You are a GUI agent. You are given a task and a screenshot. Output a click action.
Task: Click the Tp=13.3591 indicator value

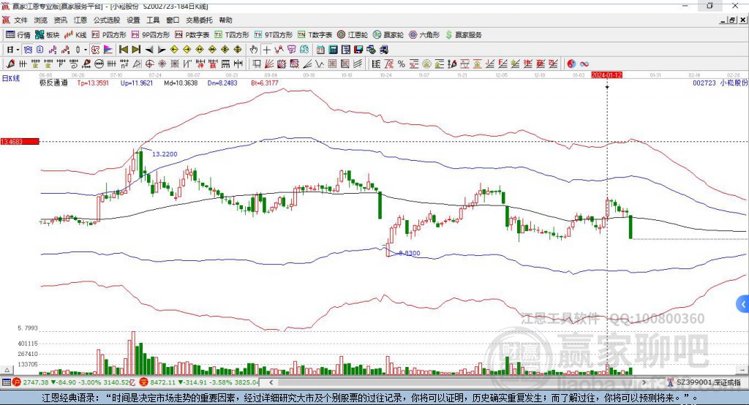pyautogui.click(x=93, y=83)
